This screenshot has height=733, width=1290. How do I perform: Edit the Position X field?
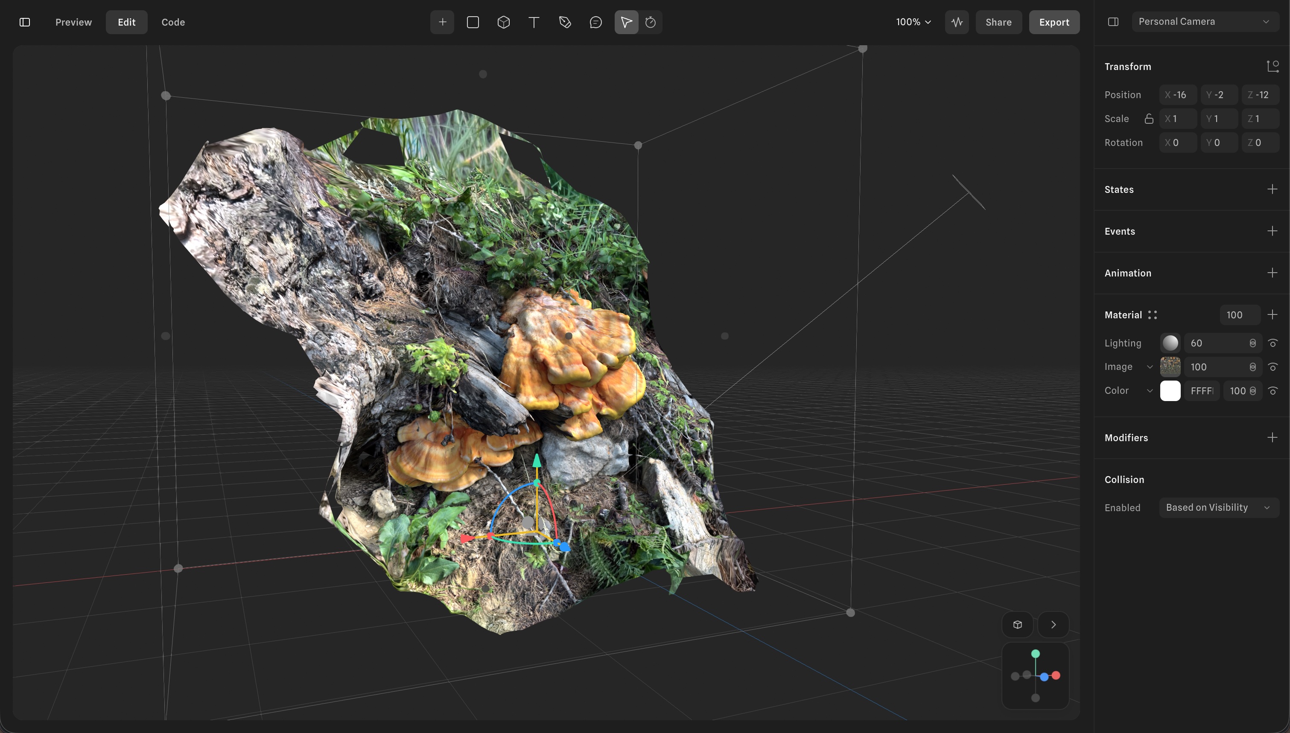(1178, 95)
